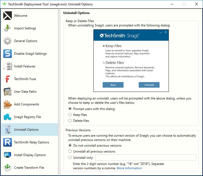This screenshot has width=203, height=176.
Task: Click the Import Settings gear-arrow icon
Action: [8, 28]
